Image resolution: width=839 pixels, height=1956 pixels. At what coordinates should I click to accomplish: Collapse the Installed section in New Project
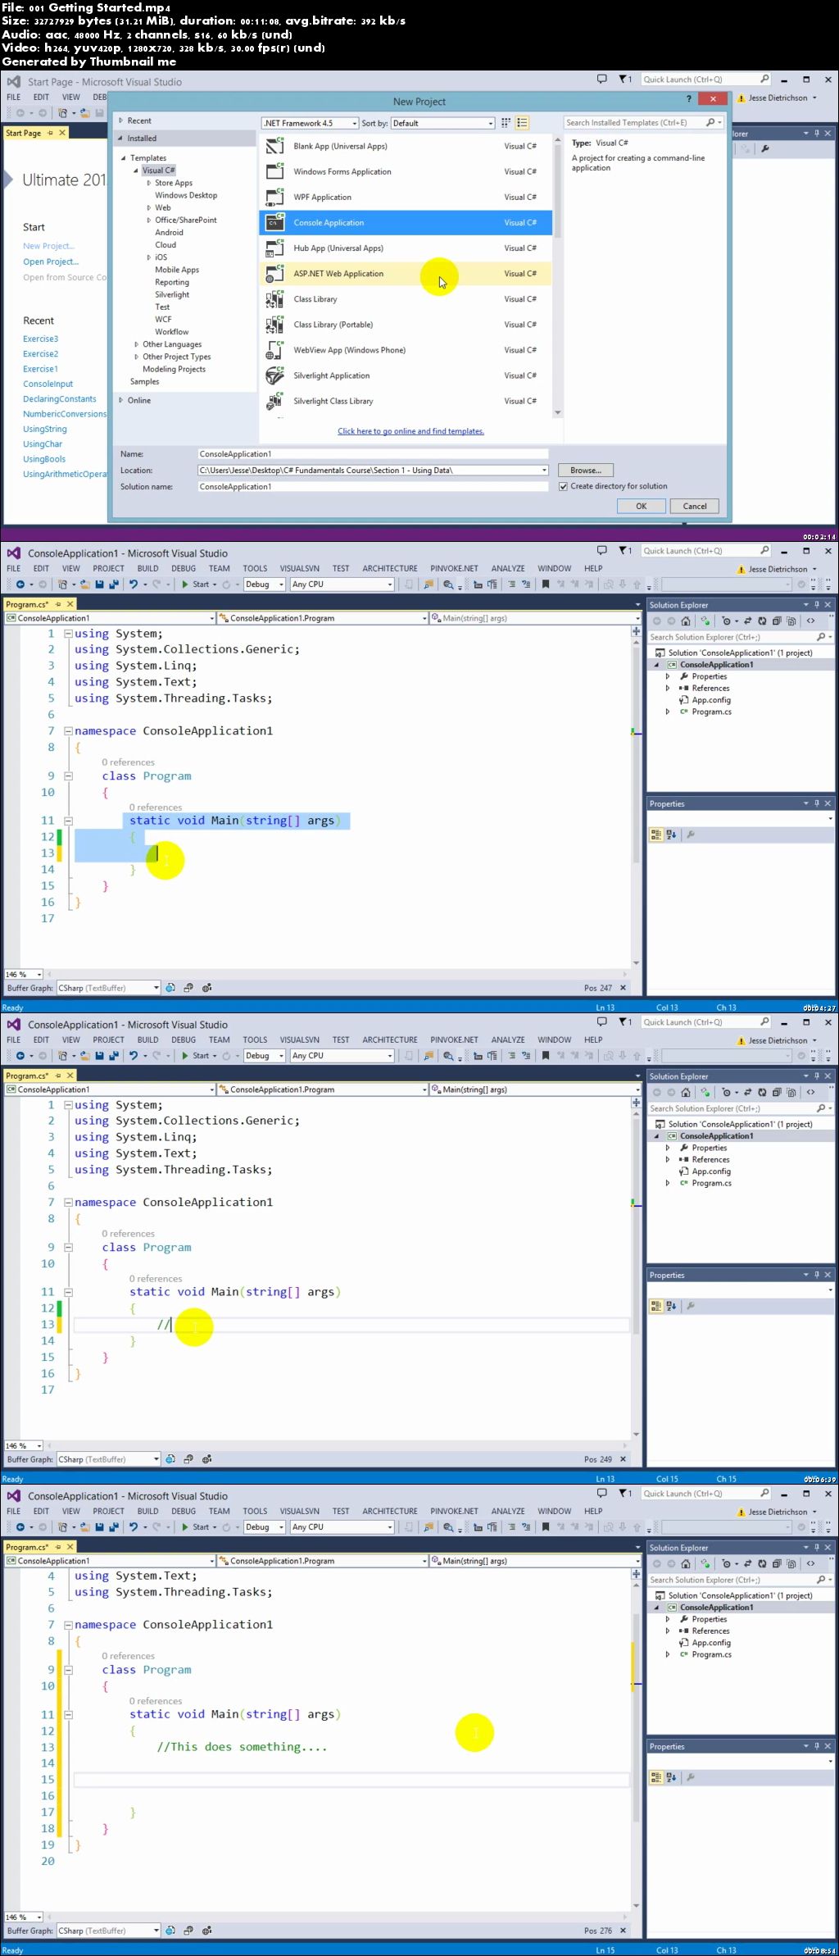pyautogui.click(x=120, y=139)
